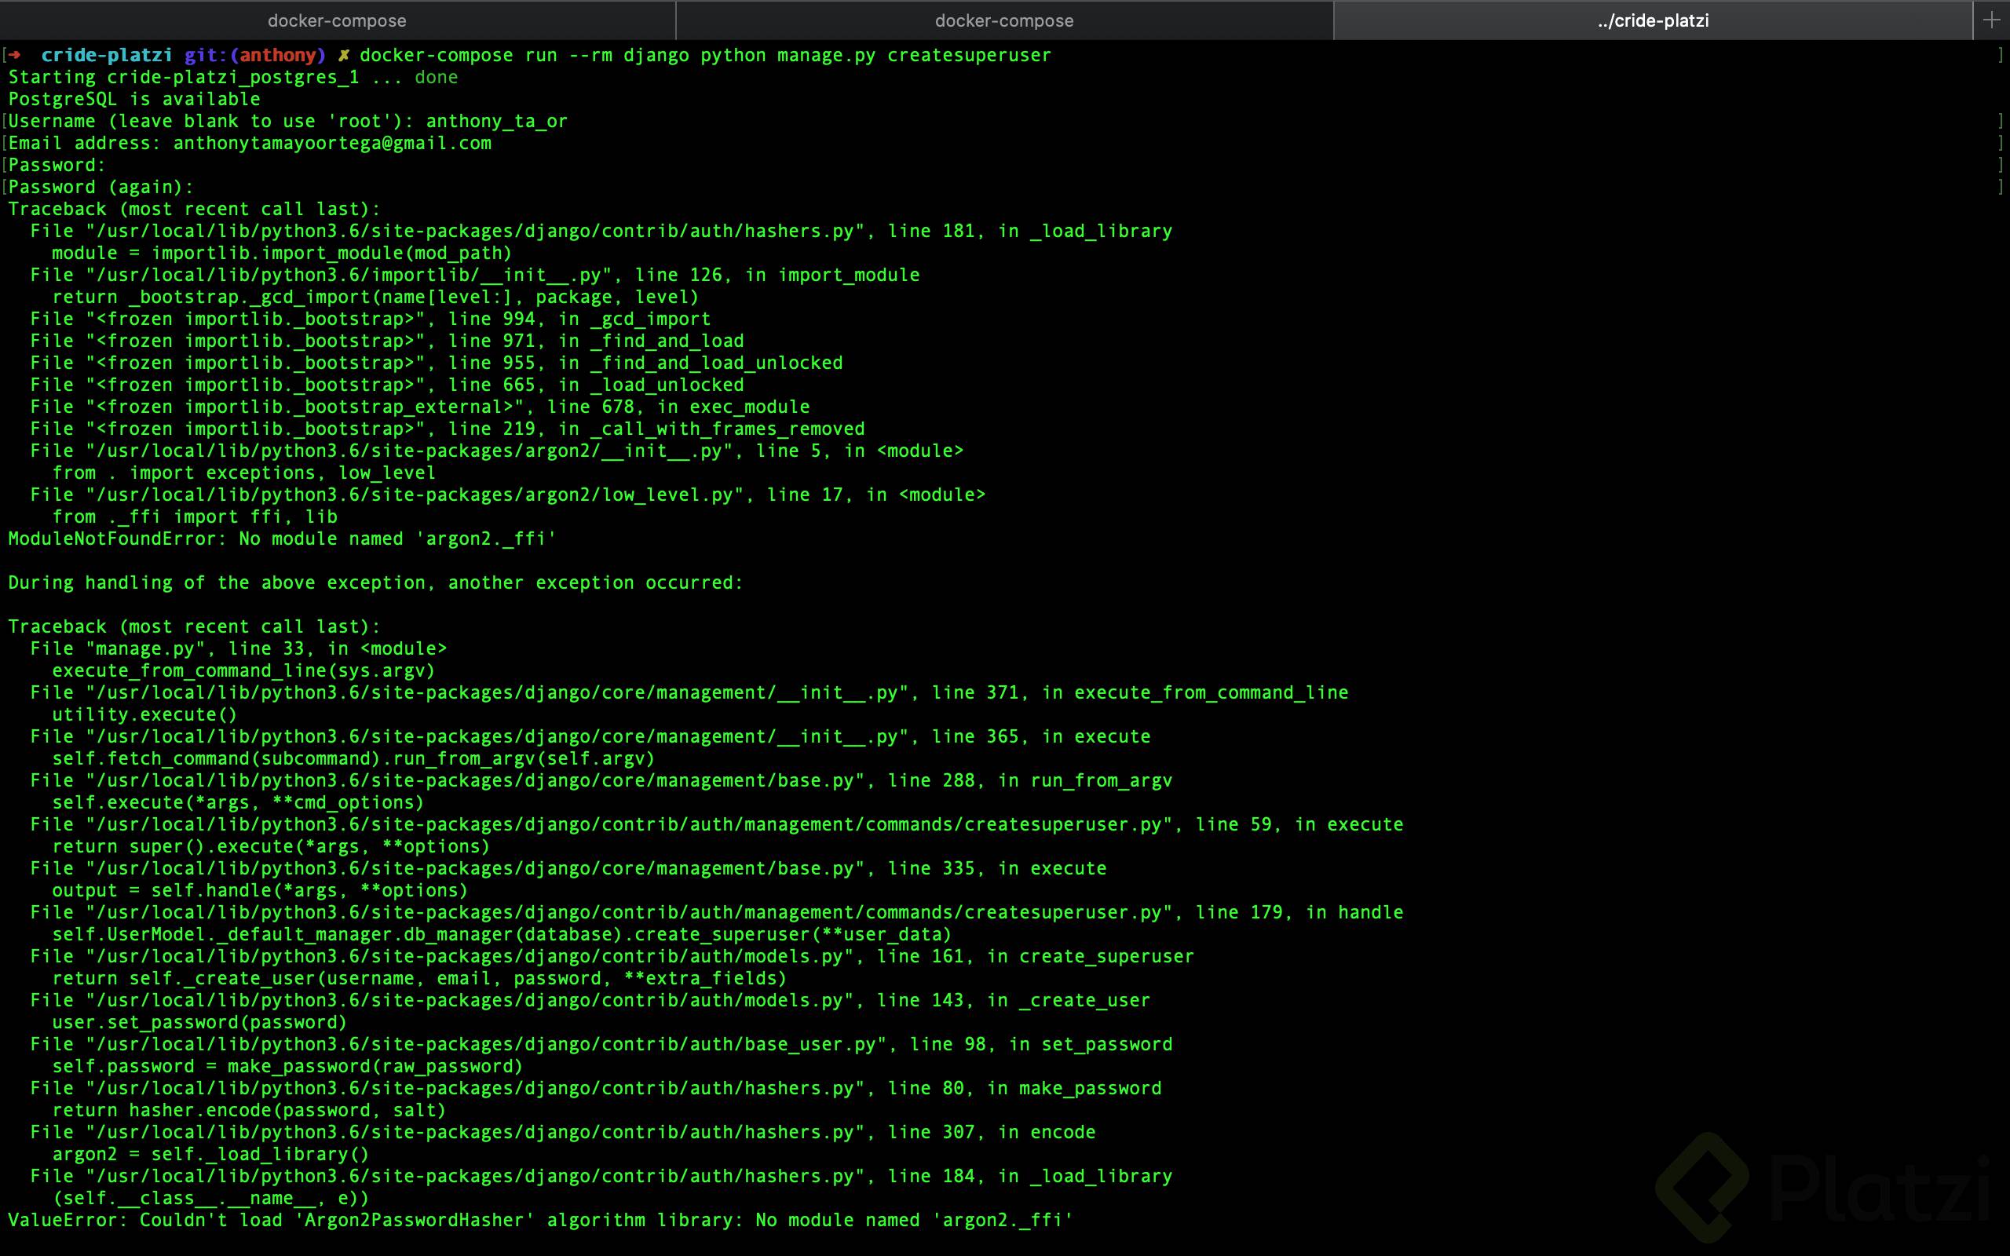
Task: Click line 219 _call_with_frames_removed entry
Action: pos(448,429)
